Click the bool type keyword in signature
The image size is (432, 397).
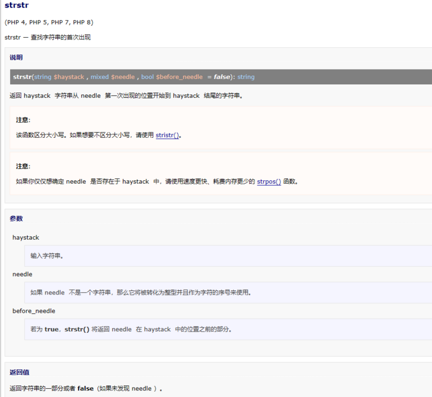[x=148, y=77]
